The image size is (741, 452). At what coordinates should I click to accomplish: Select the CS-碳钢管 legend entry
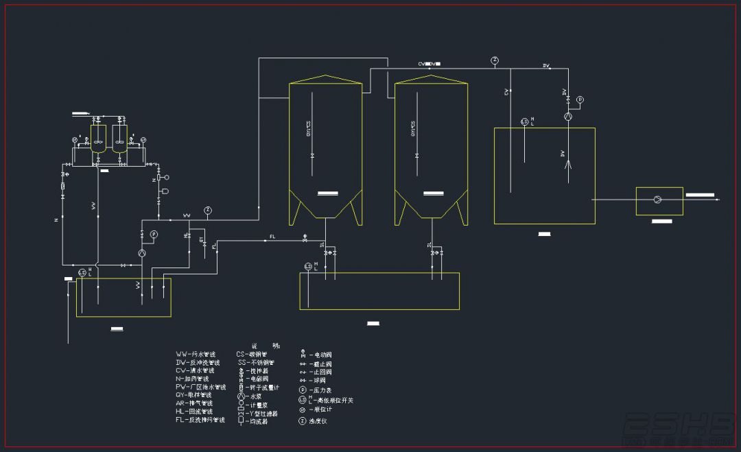251,354
